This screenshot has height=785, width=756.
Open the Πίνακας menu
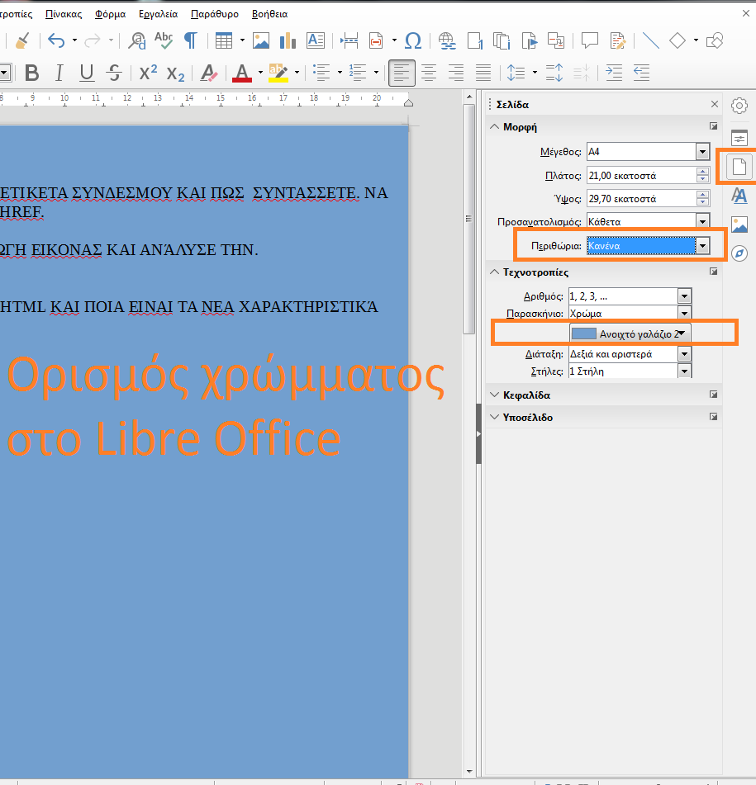(64, 14)
